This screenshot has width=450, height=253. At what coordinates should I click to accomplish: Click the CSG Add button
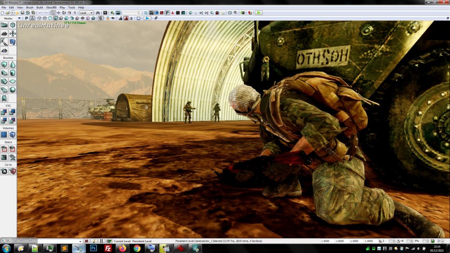pos(4,112)
